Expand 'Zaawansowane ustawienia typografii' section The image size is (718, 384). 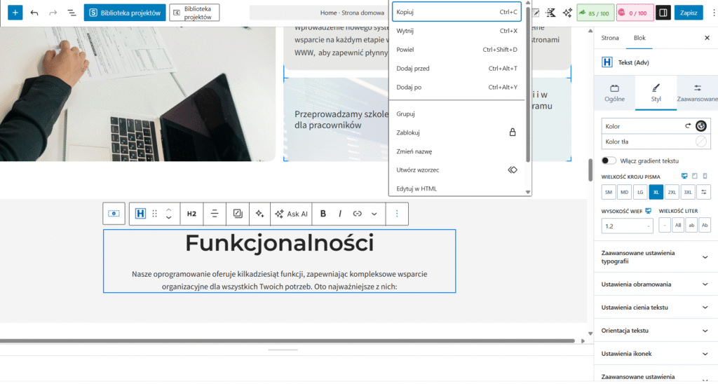coord(705,256)
